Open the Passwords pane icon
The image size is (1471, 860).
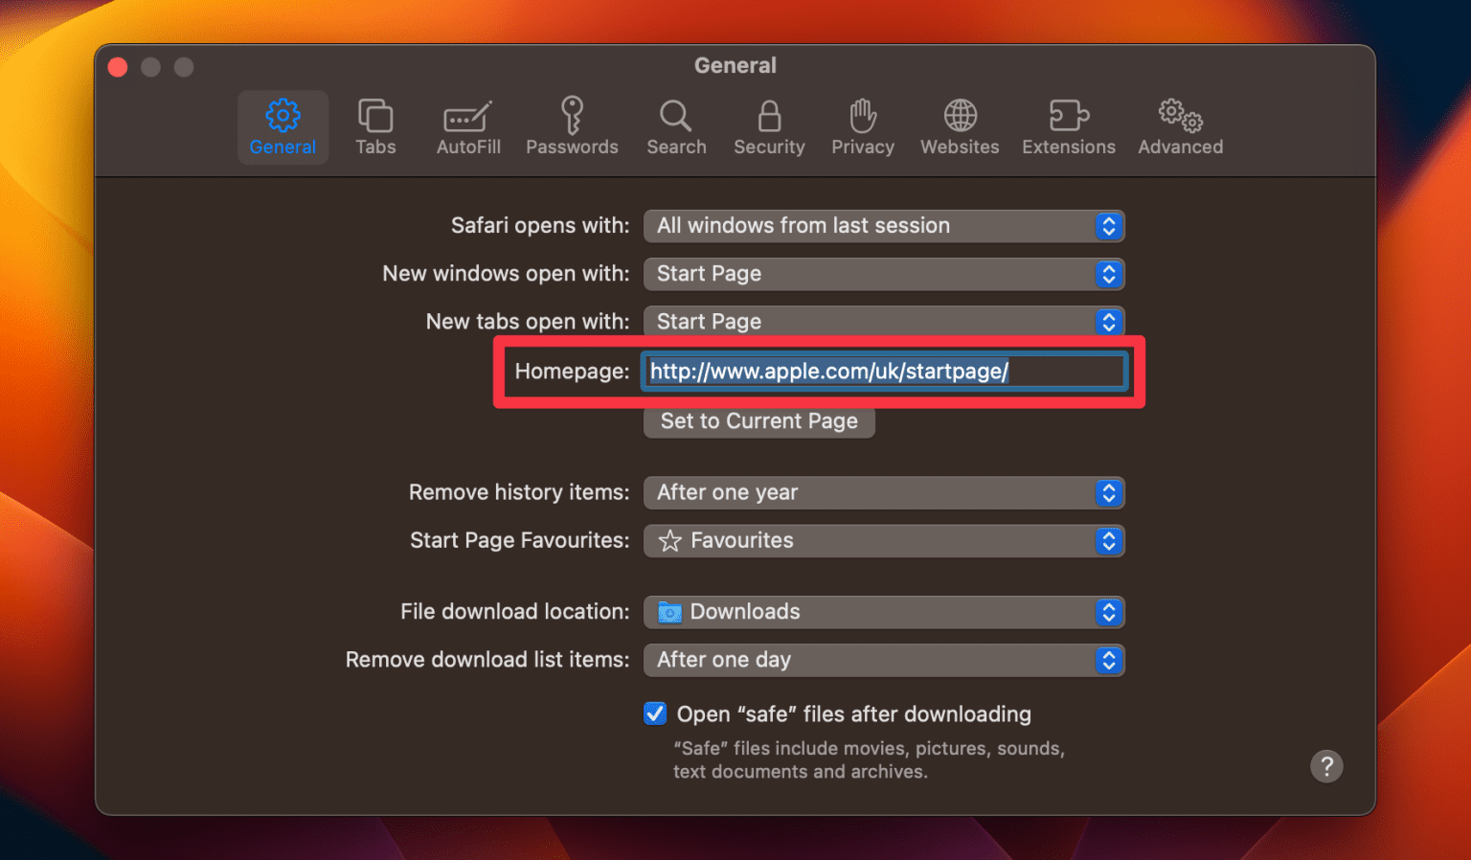point(572,125)
